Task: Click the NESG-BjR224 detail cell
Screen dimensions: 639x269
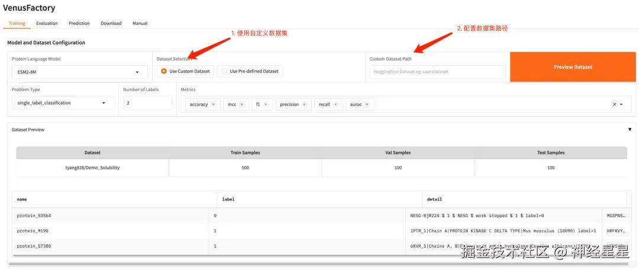Action: [504, 216]
